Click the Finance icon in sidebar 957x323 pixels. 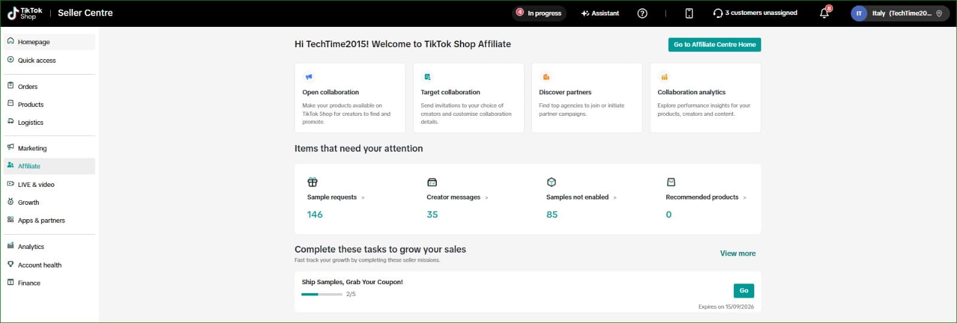click(x=10, y=282)
